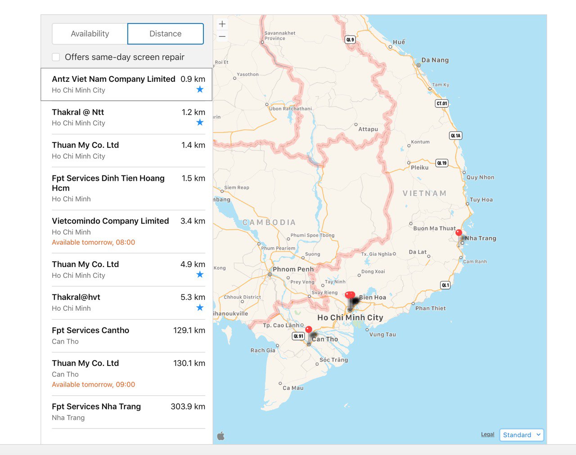
Task: Switch to the Availability tab
Action: click(x=90, y=34)
